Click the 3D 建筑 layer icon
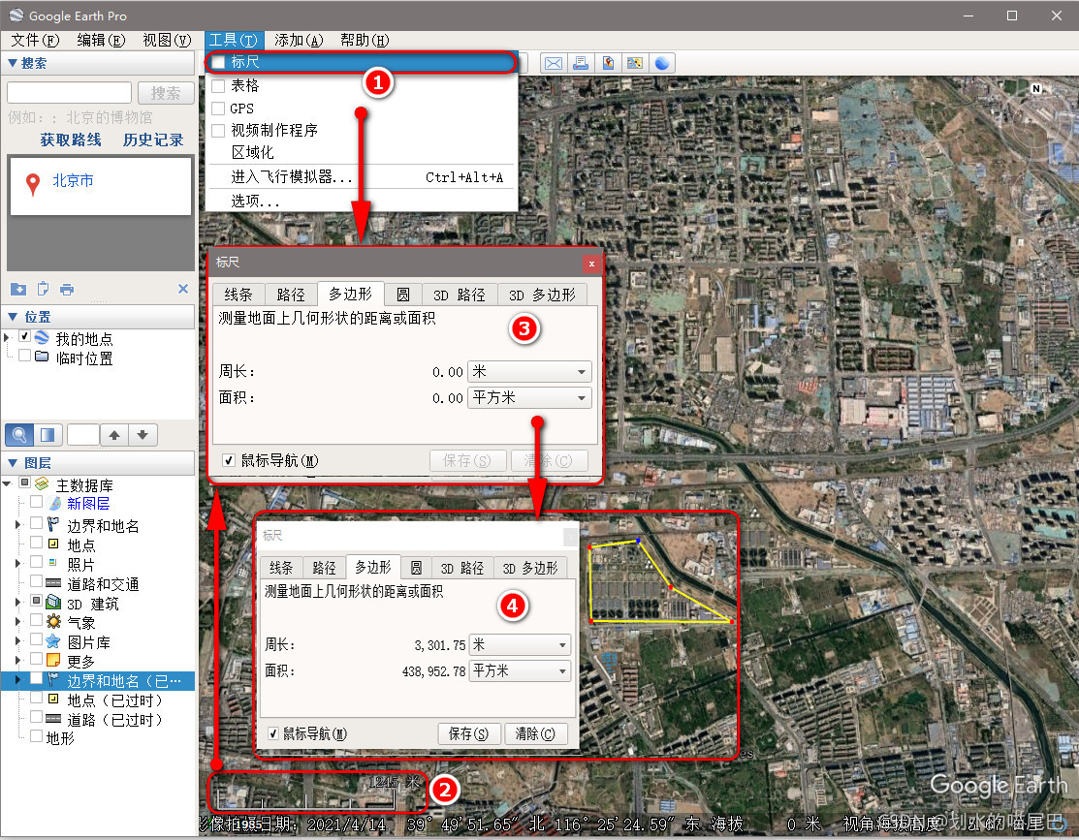1079x840 pixels. 53,604
